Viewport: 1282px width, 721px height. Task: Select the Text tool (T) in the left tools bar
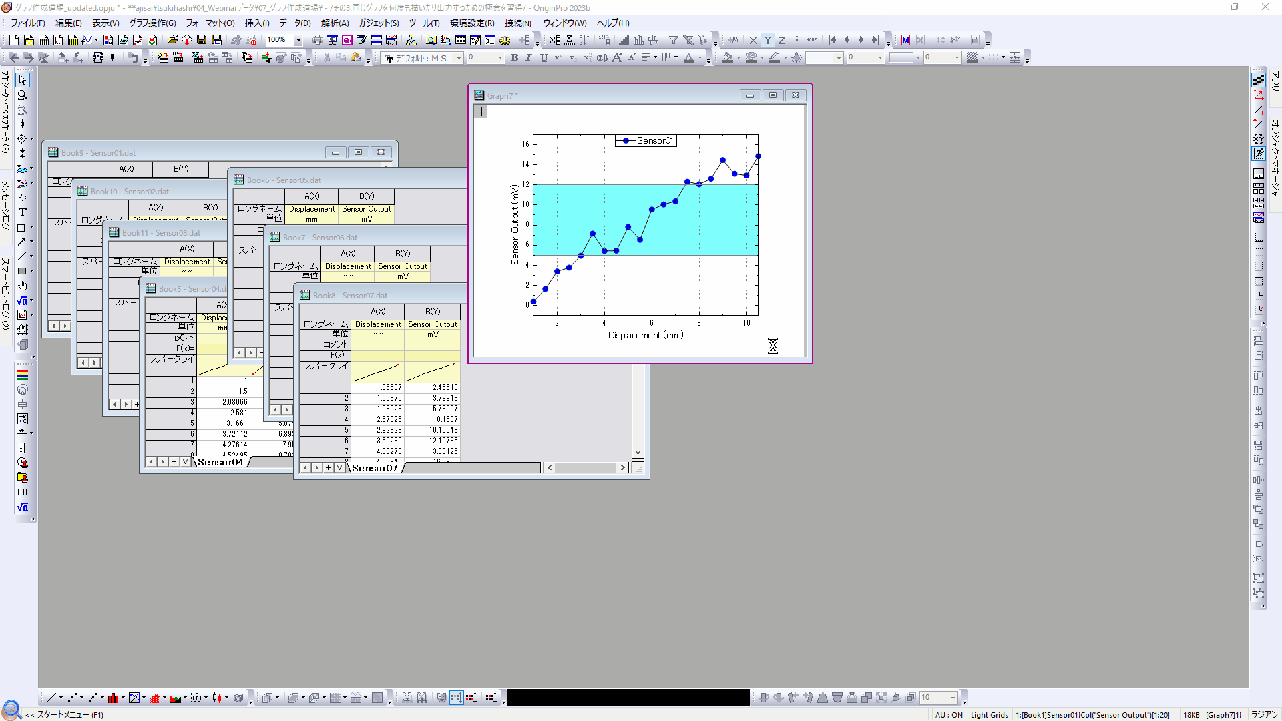[x=23, y=212]
